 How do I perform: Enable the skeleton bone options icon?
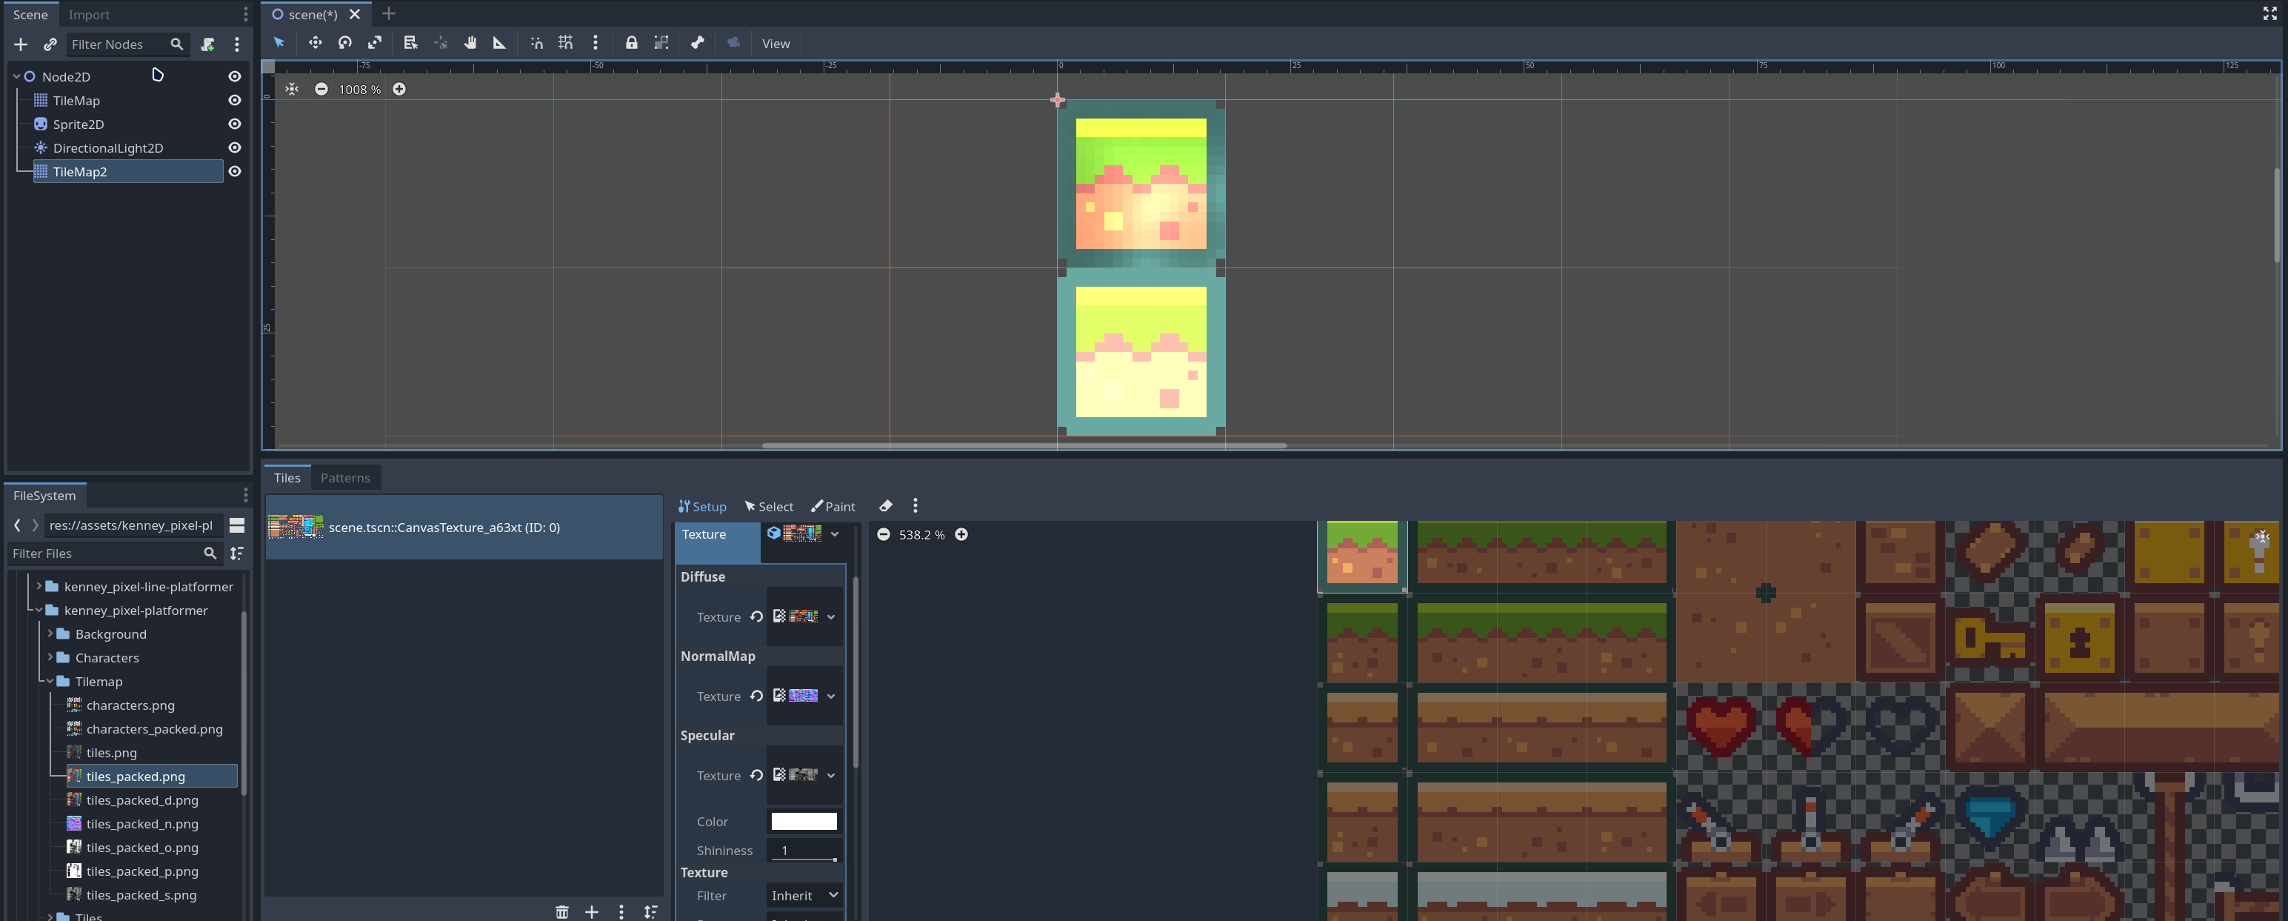coord(697,43)
